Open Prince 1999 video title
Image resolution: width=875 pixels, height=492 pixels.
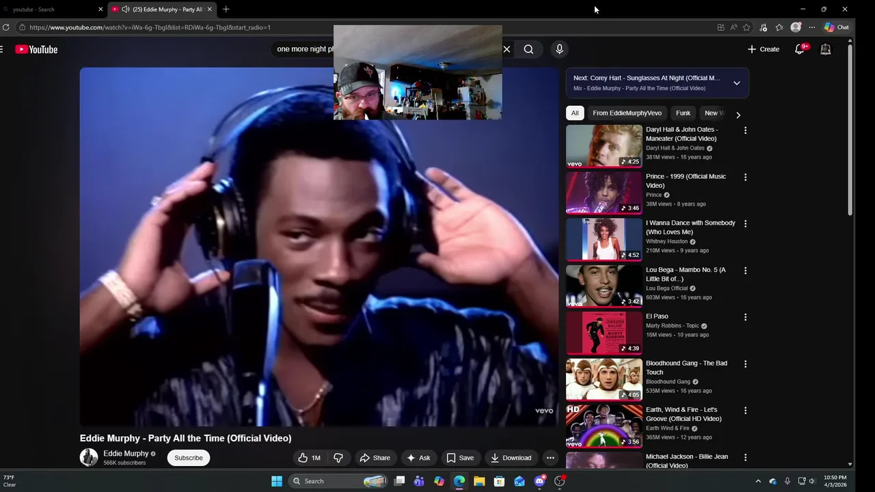686,181
